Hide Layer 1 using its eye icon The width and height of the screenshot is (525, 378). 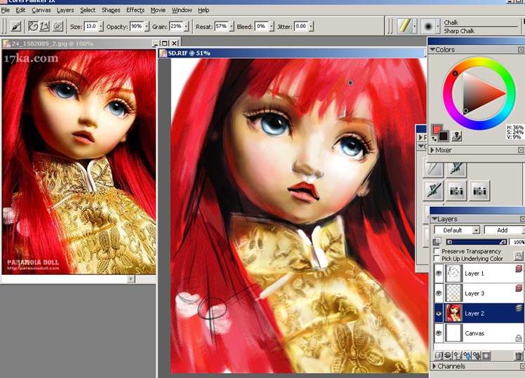pos(439,274)
